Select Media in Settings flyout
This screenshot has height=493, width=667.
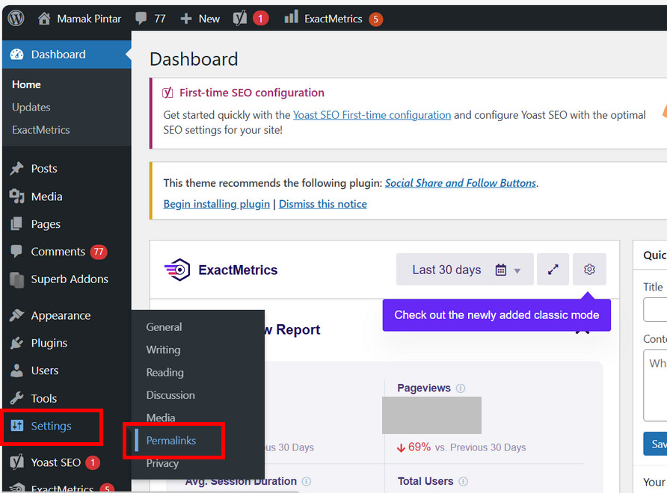pyautogui.click(x=160, y=418)
